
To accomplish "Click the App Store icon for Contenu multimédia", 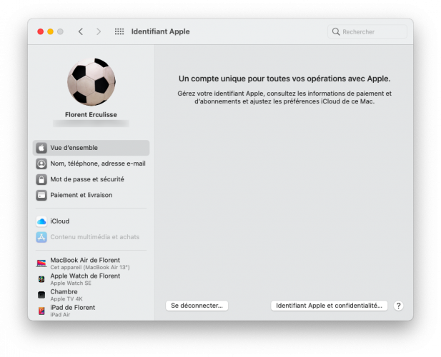I will tap(41, 237).
